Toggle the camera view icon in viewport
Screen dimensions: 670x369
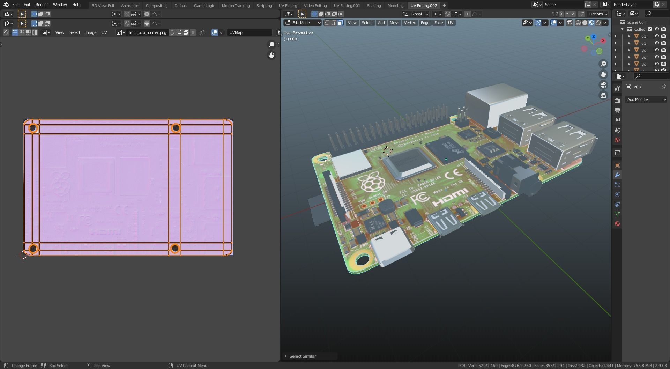(x=603, y=85)
